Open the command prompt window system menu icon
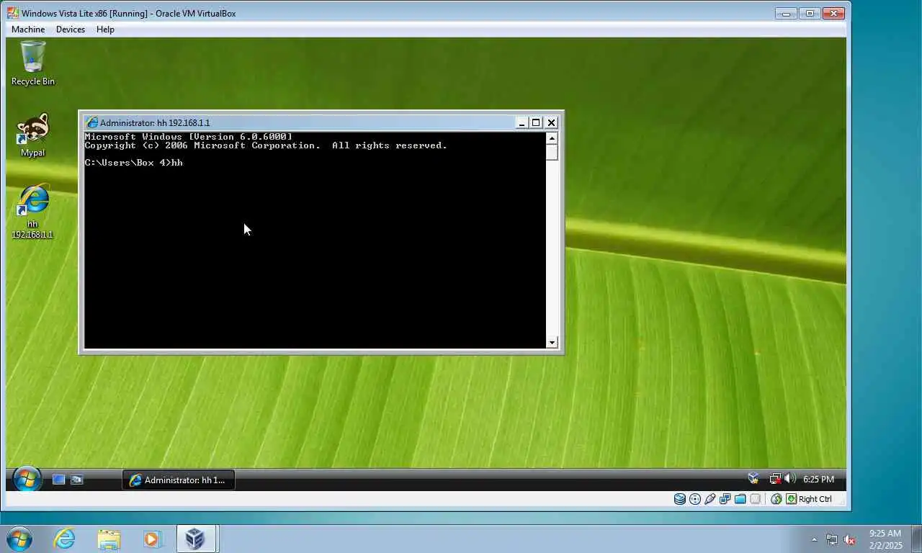The image size is (922, 553). (91, 122)
